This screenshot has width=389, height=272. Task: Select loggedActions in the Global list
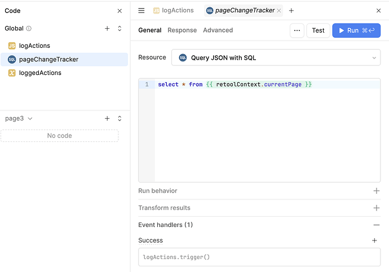point(40,73)
